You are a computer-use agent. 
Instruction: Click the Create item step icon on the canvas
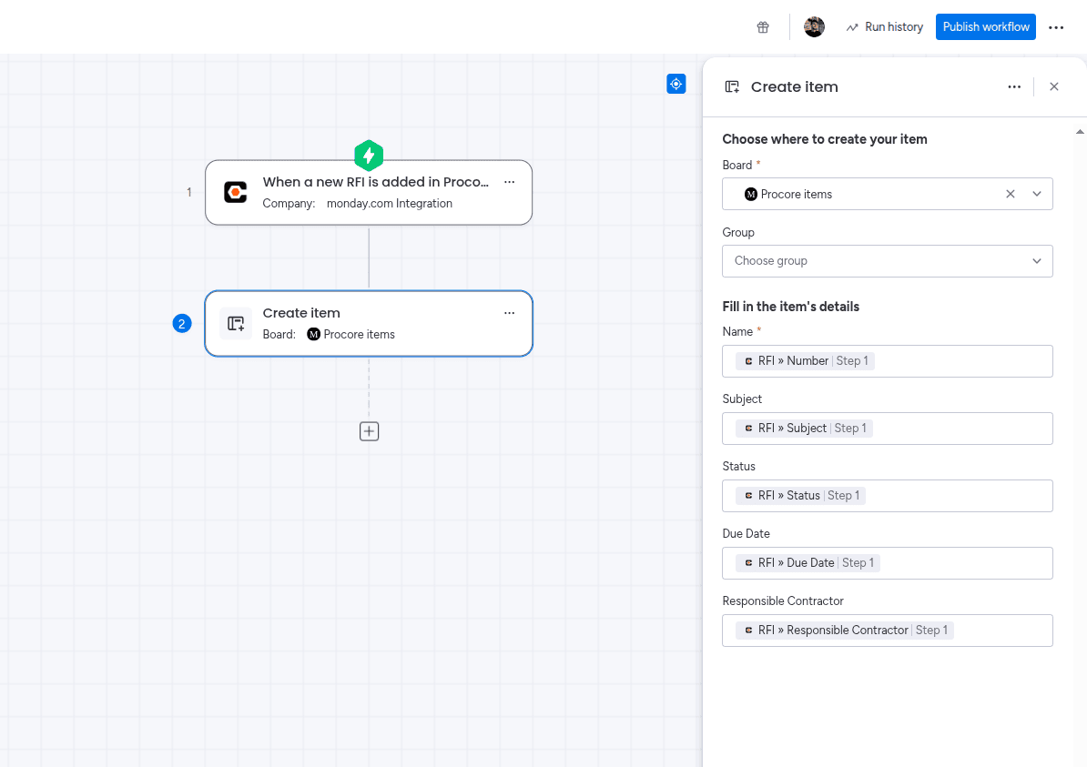(x=236, y=324)
